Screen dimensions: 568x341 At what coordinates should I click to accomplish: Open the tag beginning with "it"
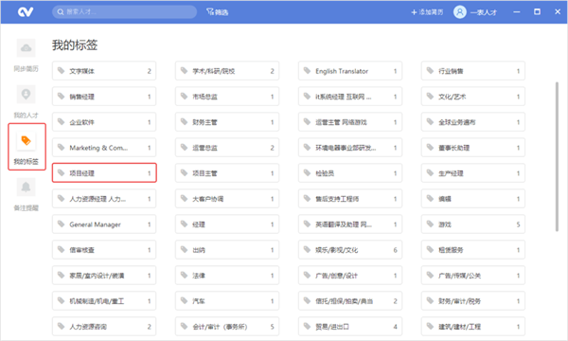[x=350, y=97]
